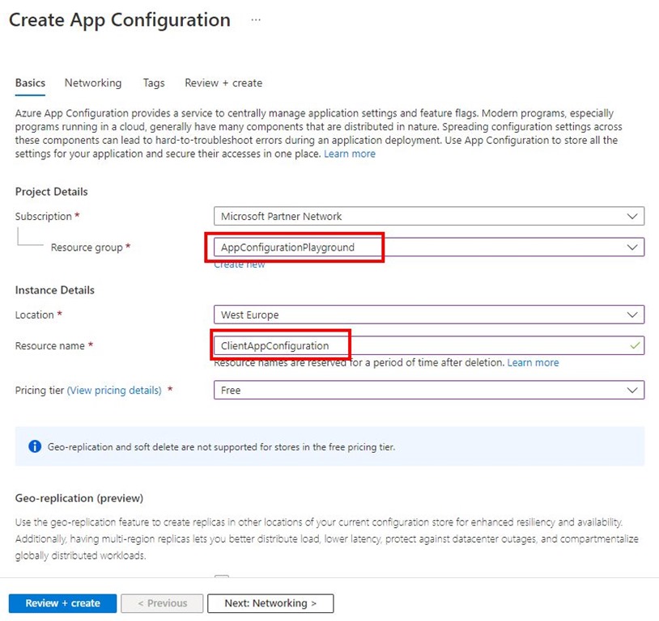Open the Subscription dropdown
659x621 pixels.
[x=428, y=217]
